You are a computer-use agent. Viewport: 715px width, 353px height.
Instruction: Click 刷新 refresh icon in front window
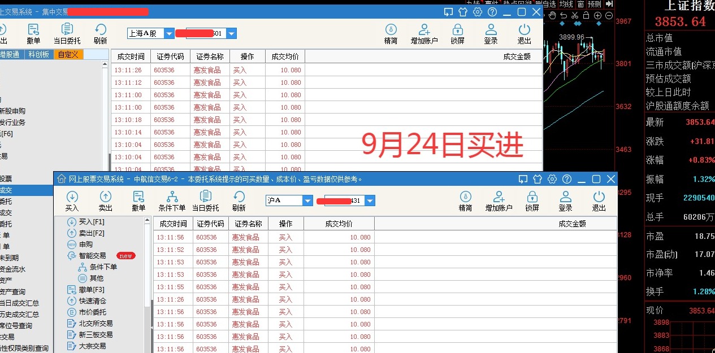[x=239, y=200]
